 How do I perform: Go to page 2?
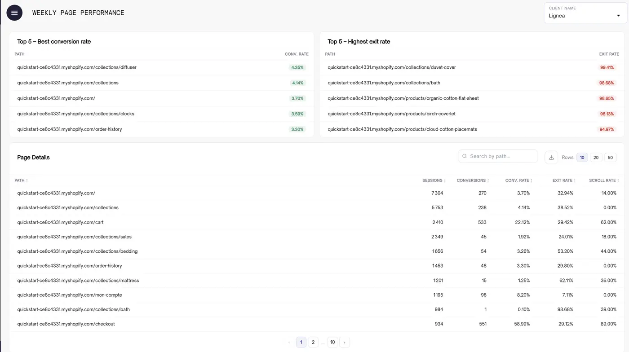click(313, 342)
